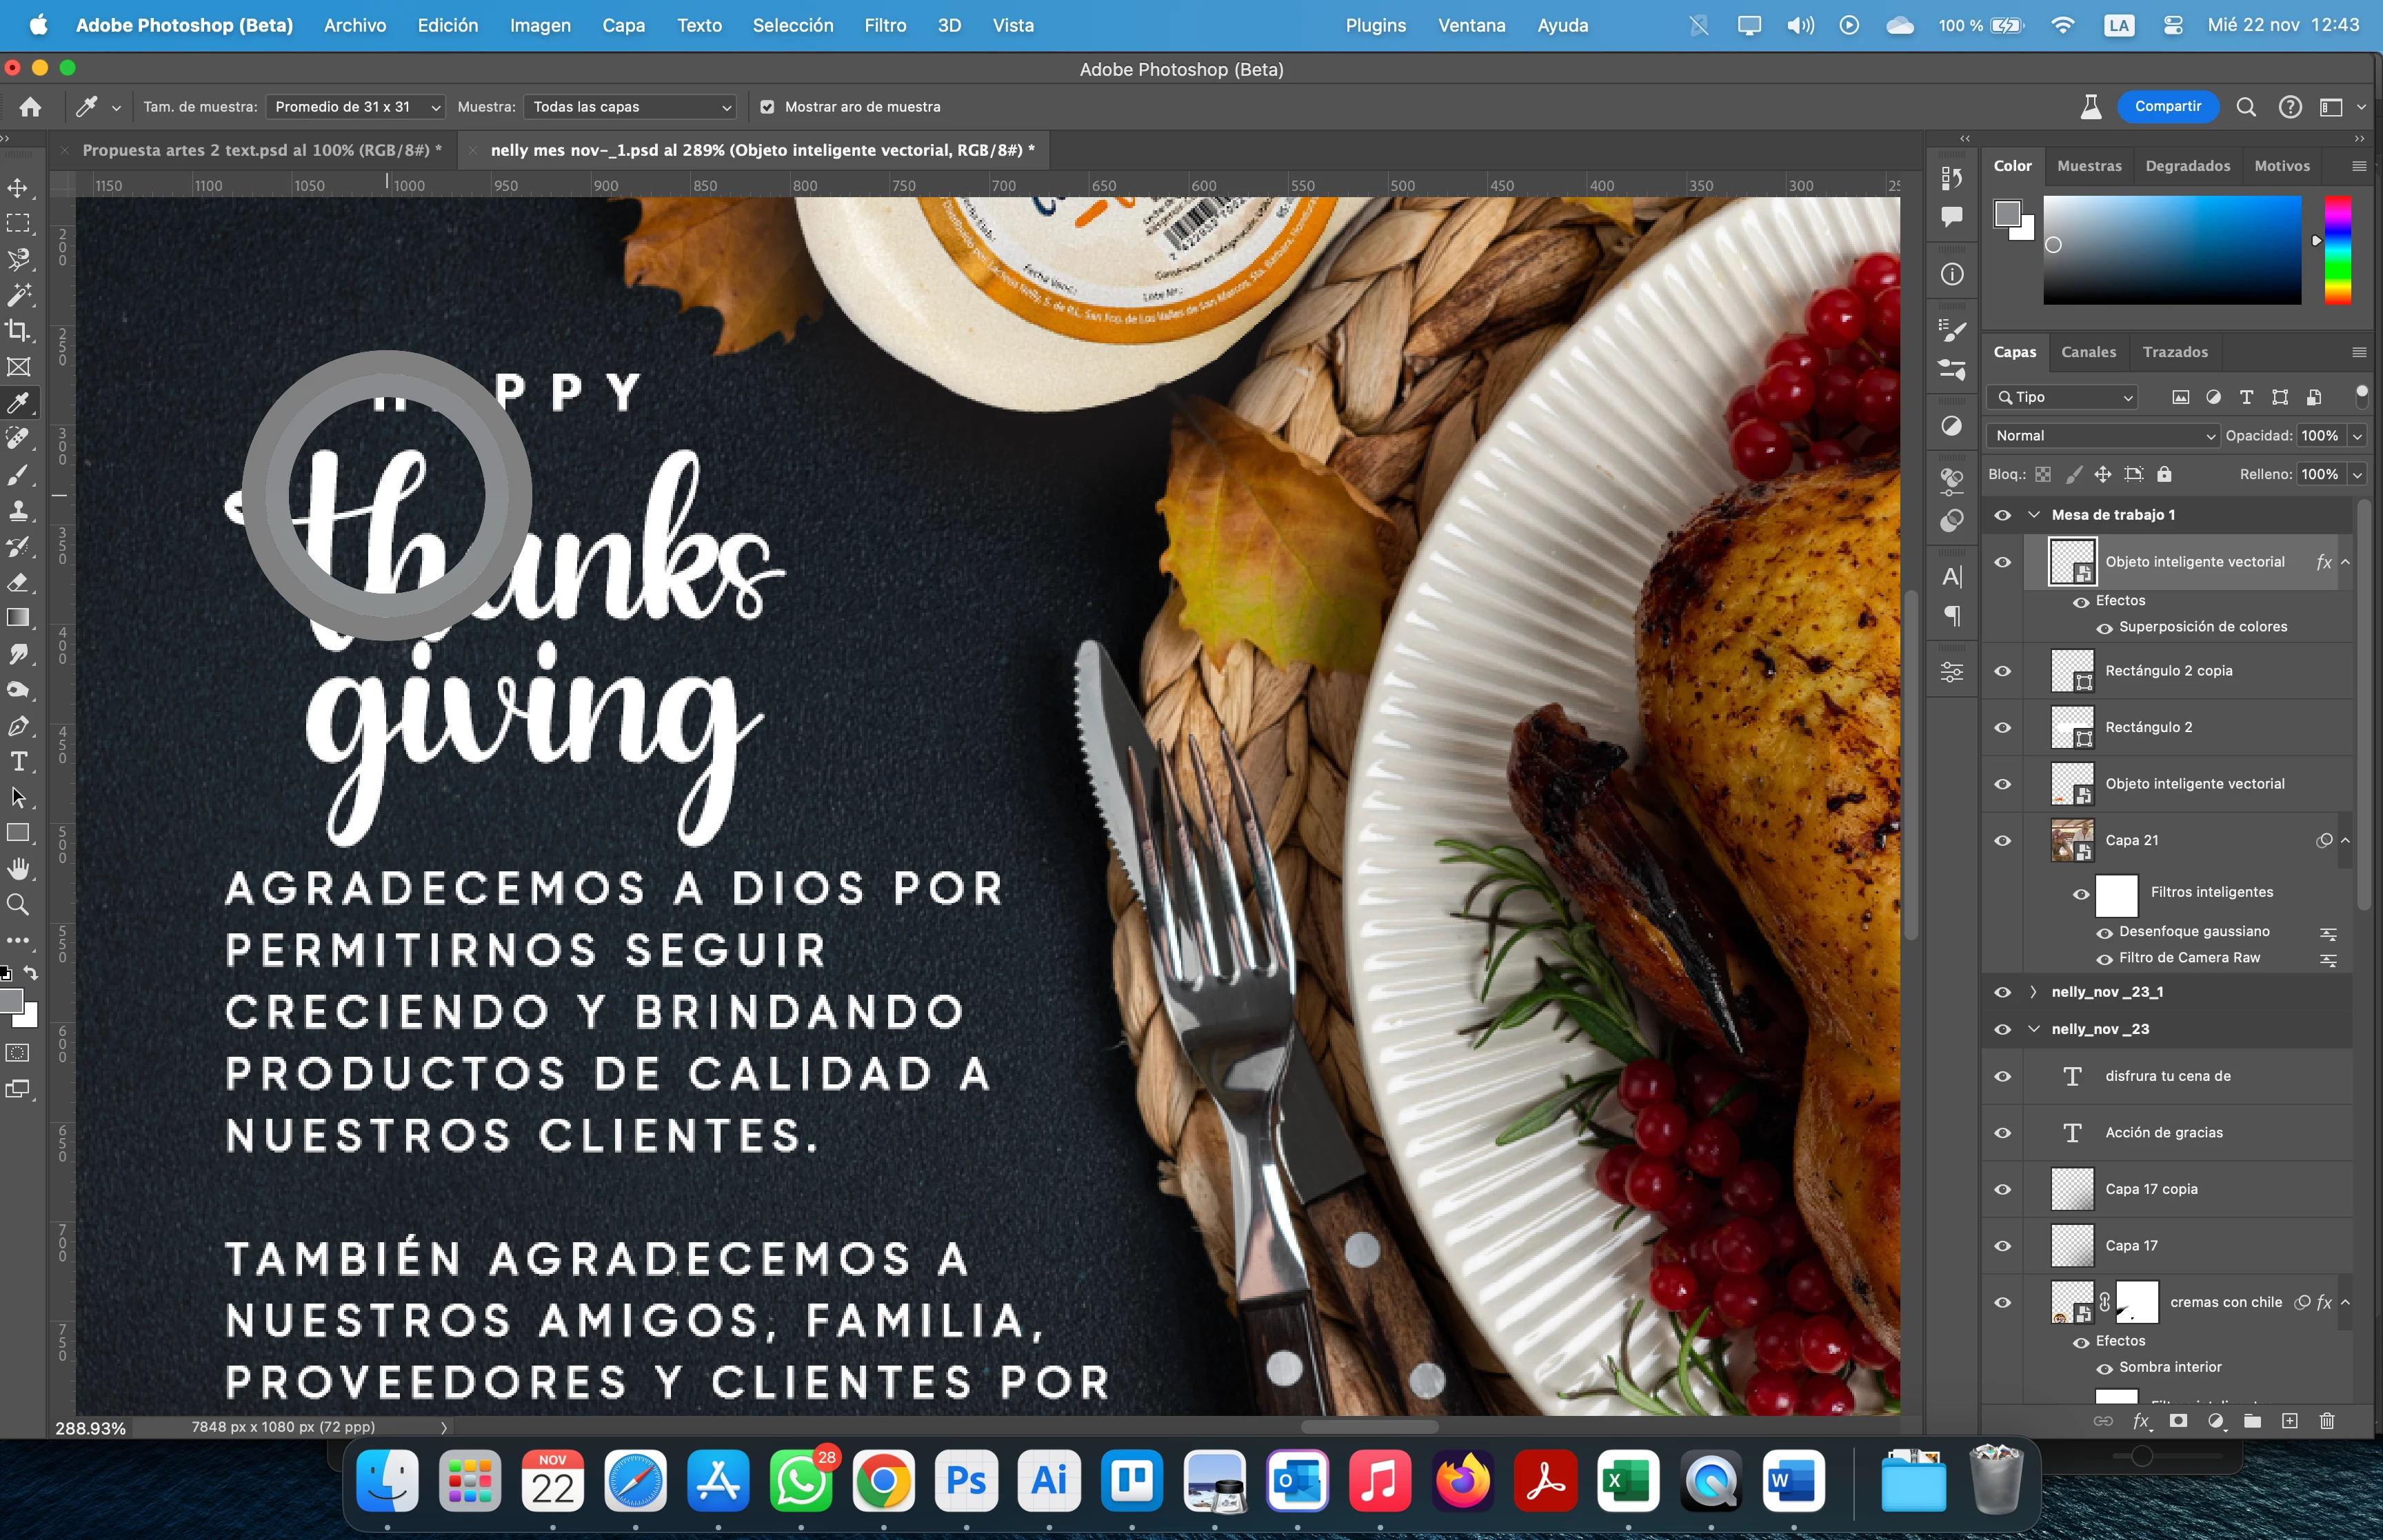
Task: Select the Eraser tool
Action: (18, 583)
